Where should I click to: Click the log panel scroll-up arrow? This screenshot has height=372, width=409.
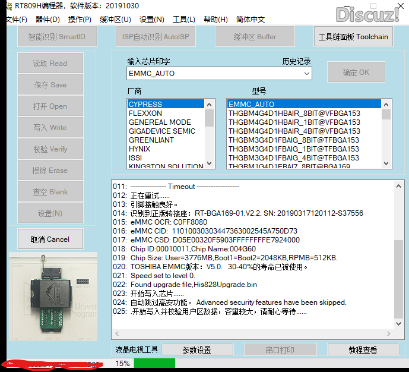(398, 186)
